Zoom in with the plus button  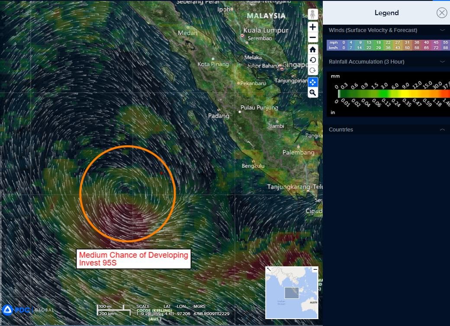[312, 27]
